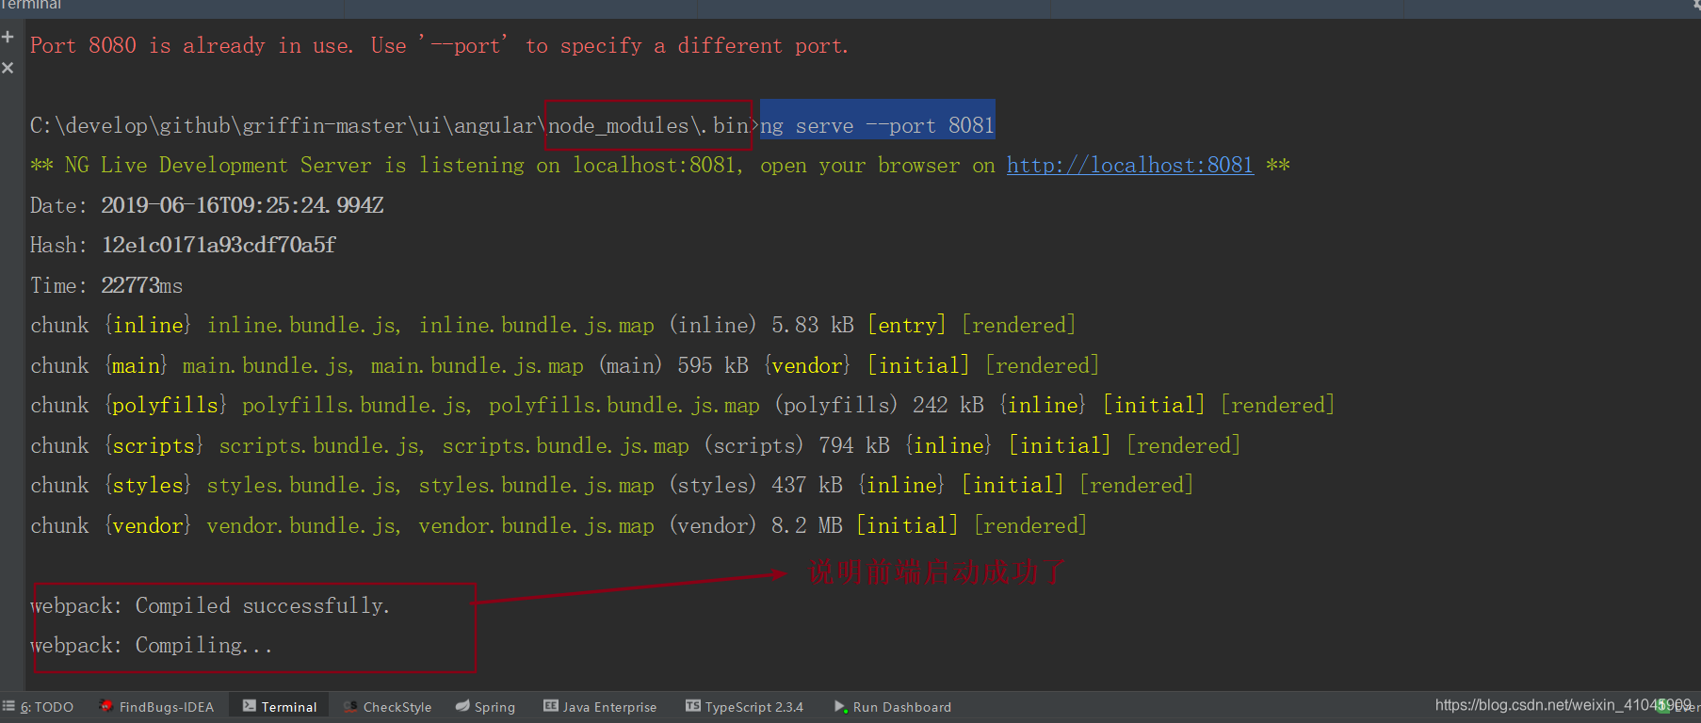The width and height of the screenshot is (1701, 723).
Task: Click the styles.bundle.js chunk line
Action: pos(611,486)
